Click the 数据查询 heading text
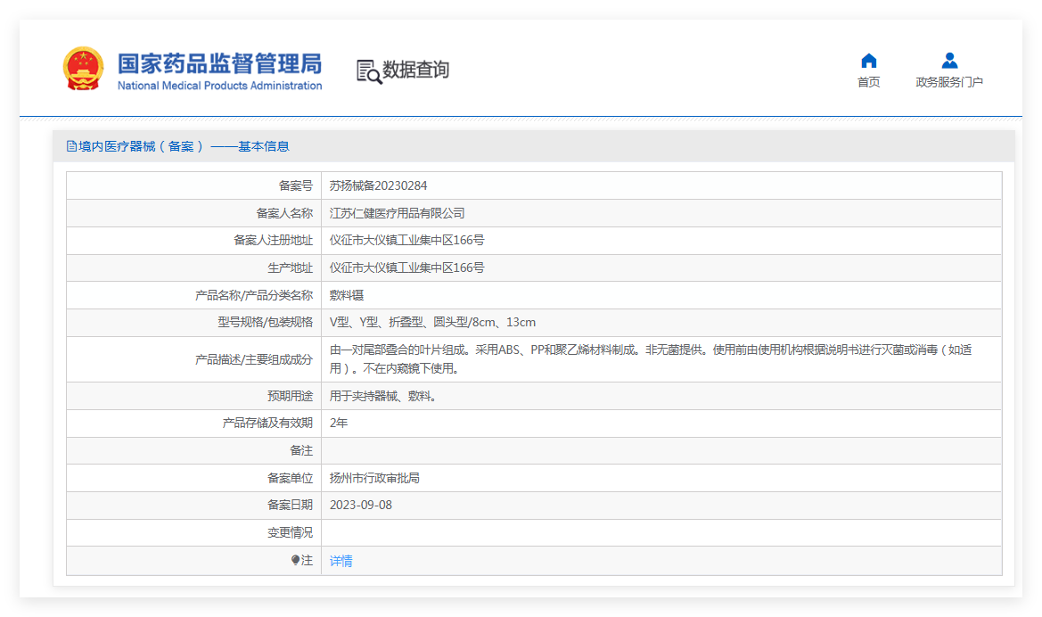 pos(415,70)
